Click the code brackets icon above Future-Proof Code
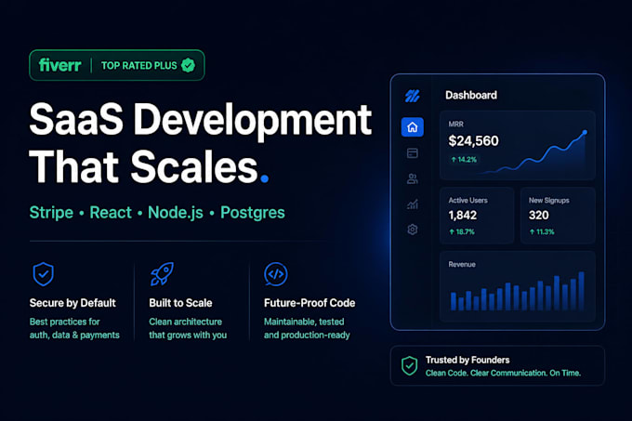 pos(276,274)
